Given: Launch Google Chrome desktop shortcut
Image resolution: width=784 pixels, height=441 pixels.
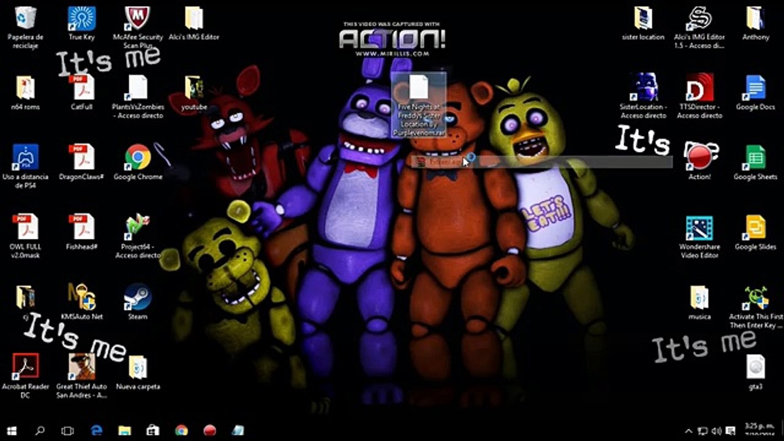Looking at the screenshot, I should click(x=138, y=163).
